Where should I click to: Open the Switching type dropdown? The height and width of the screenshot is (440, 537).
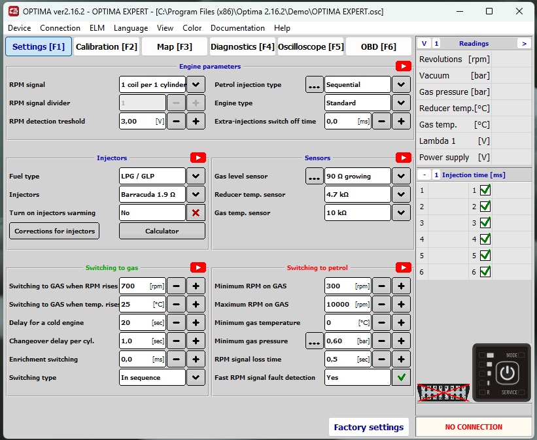click(196, 377)
